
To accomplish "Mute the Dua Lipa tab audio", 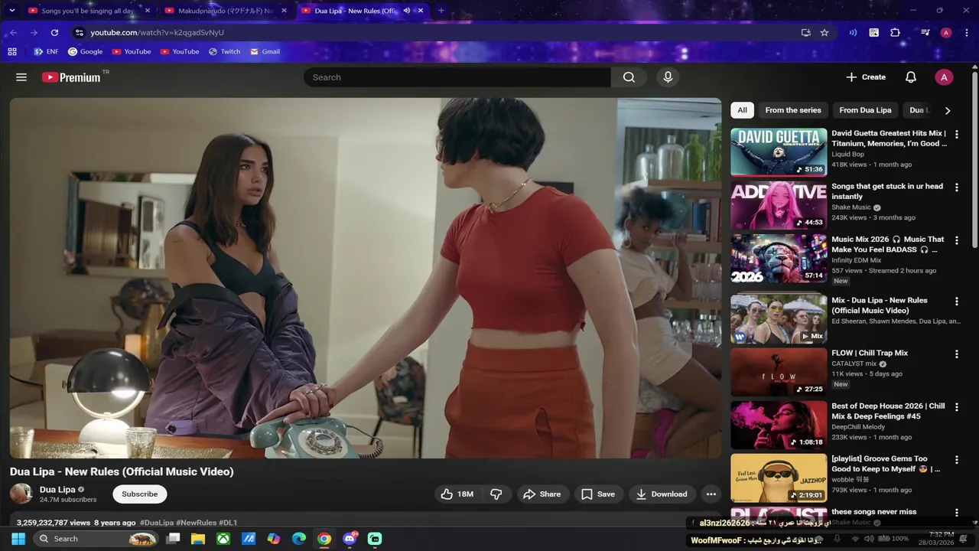I will (407, 11).
